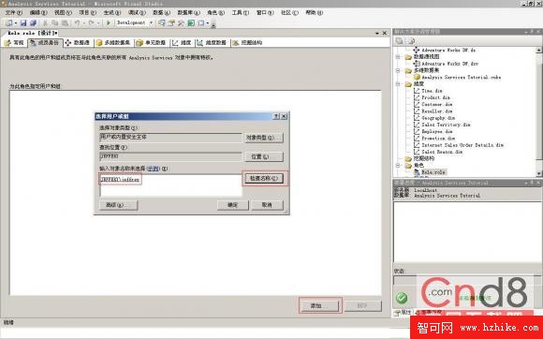The image size is (543, 339).
Task: Select Reseller.dim in Solution Explorer
Action: (436, 111)
